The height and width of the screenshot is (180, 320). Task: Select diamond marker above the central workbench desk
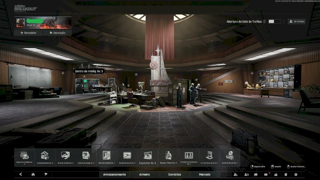tap(128, 86)
